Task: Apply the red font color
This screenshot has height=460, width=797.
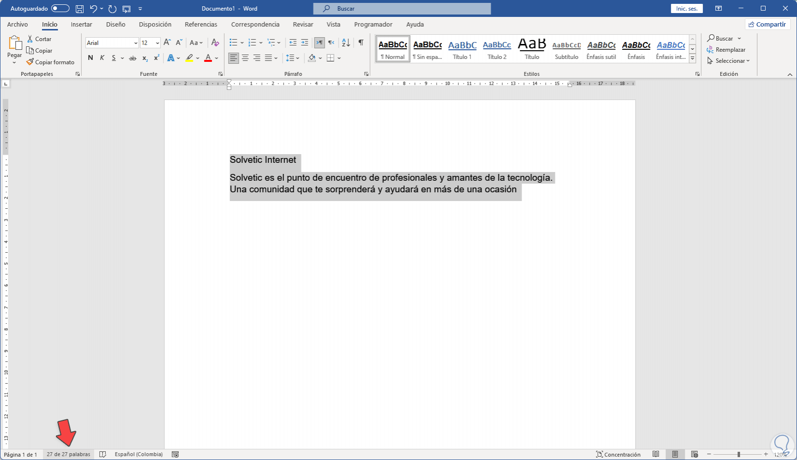Action: tap(208, 58)
